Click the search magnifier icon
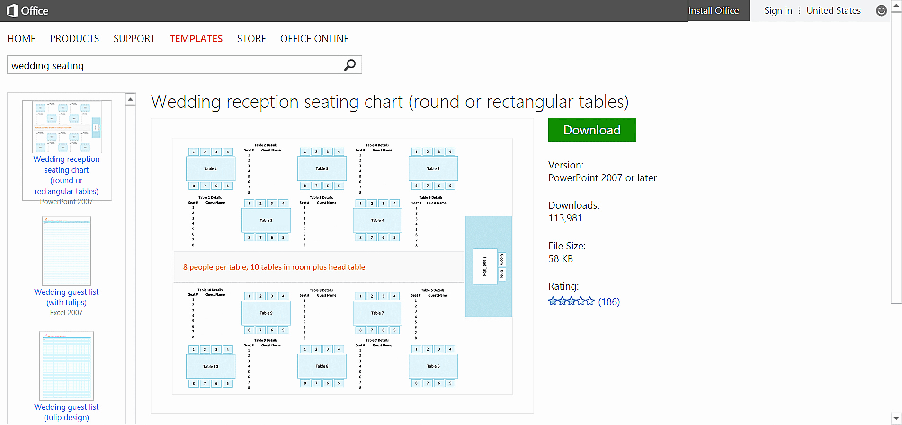Screen dimensions: 902x425 pos(349,65)
